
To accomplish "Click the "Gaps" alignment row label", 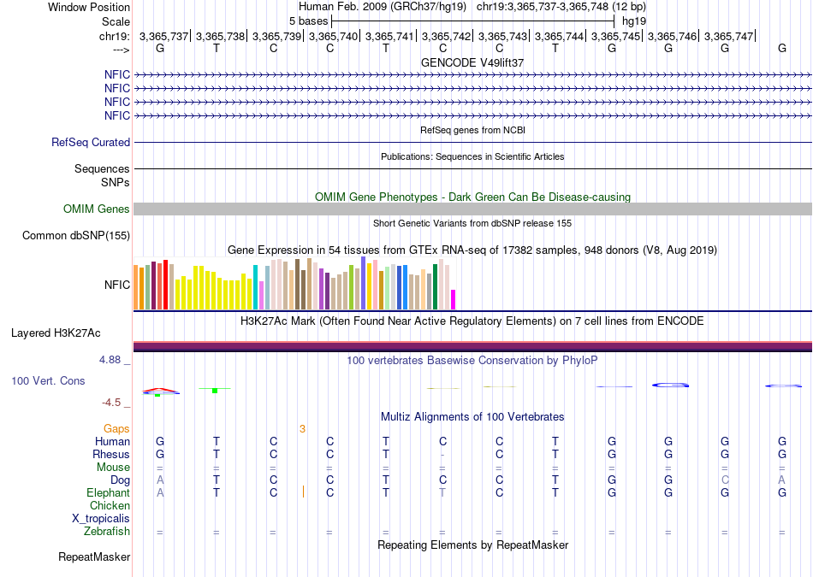I will click(x=116, y=428).
